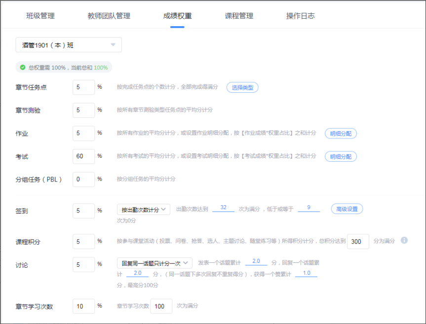The height and width of the screenshot is (324, 426).
Task: Open 明细分配 for 作业 row
Action: [341, 134]
